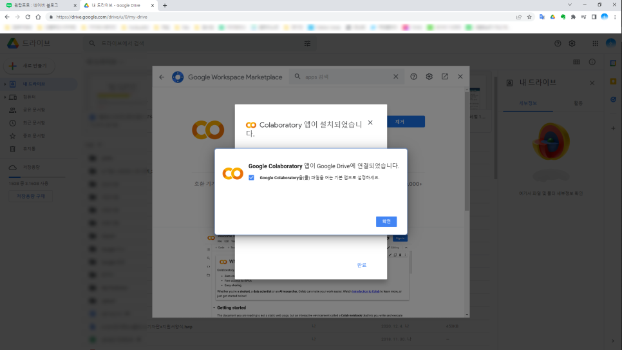Close the Workspace Marketplace panel

click(460, 76)
